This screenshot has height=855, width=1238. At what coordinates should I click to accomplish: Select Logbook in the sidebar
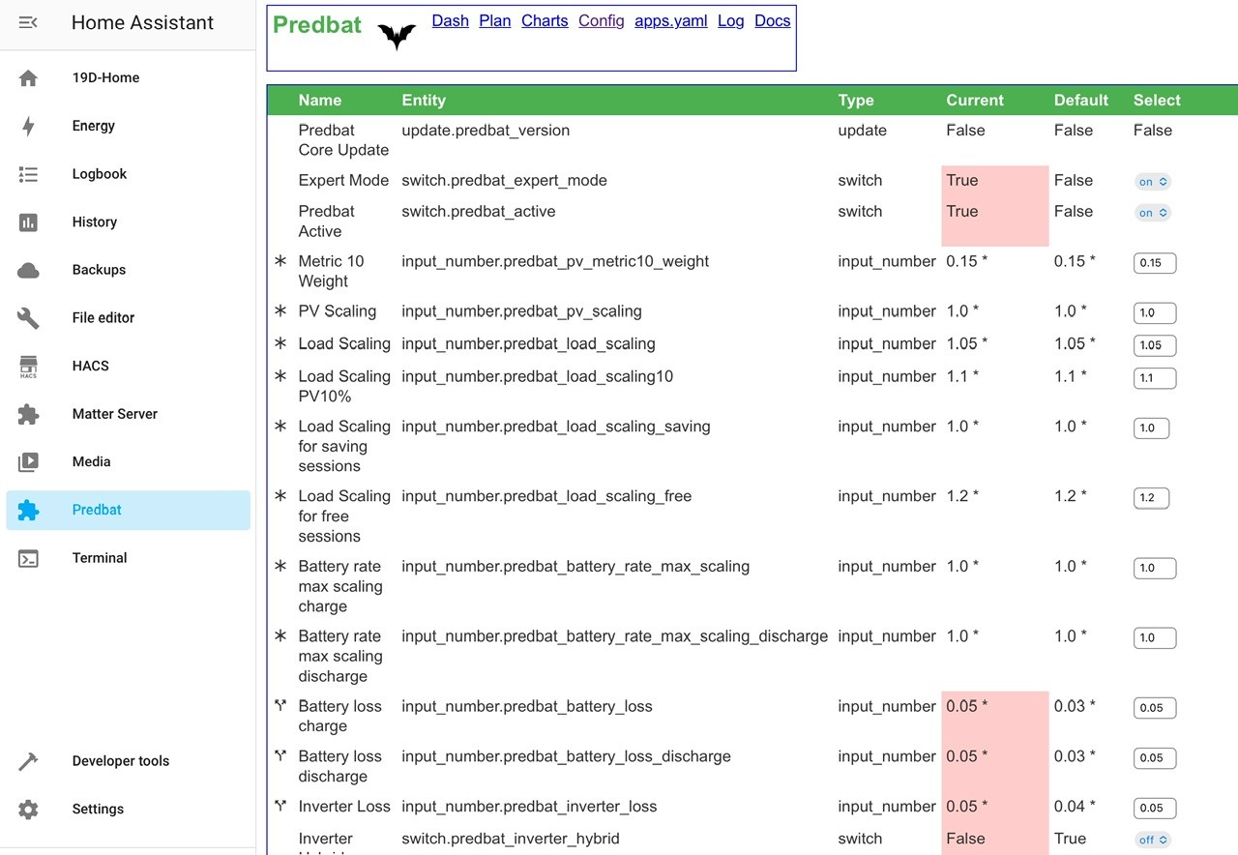128,174
